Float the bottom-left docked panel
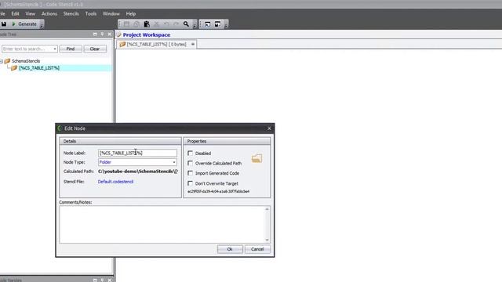Viewport: 502px width, 282px height. tap(95, 280)
